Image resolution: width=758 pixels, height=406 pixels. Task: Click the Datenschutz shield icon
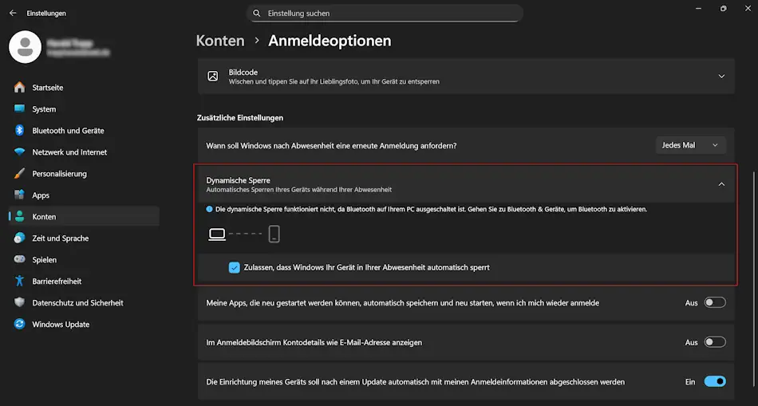click(19, 302)
